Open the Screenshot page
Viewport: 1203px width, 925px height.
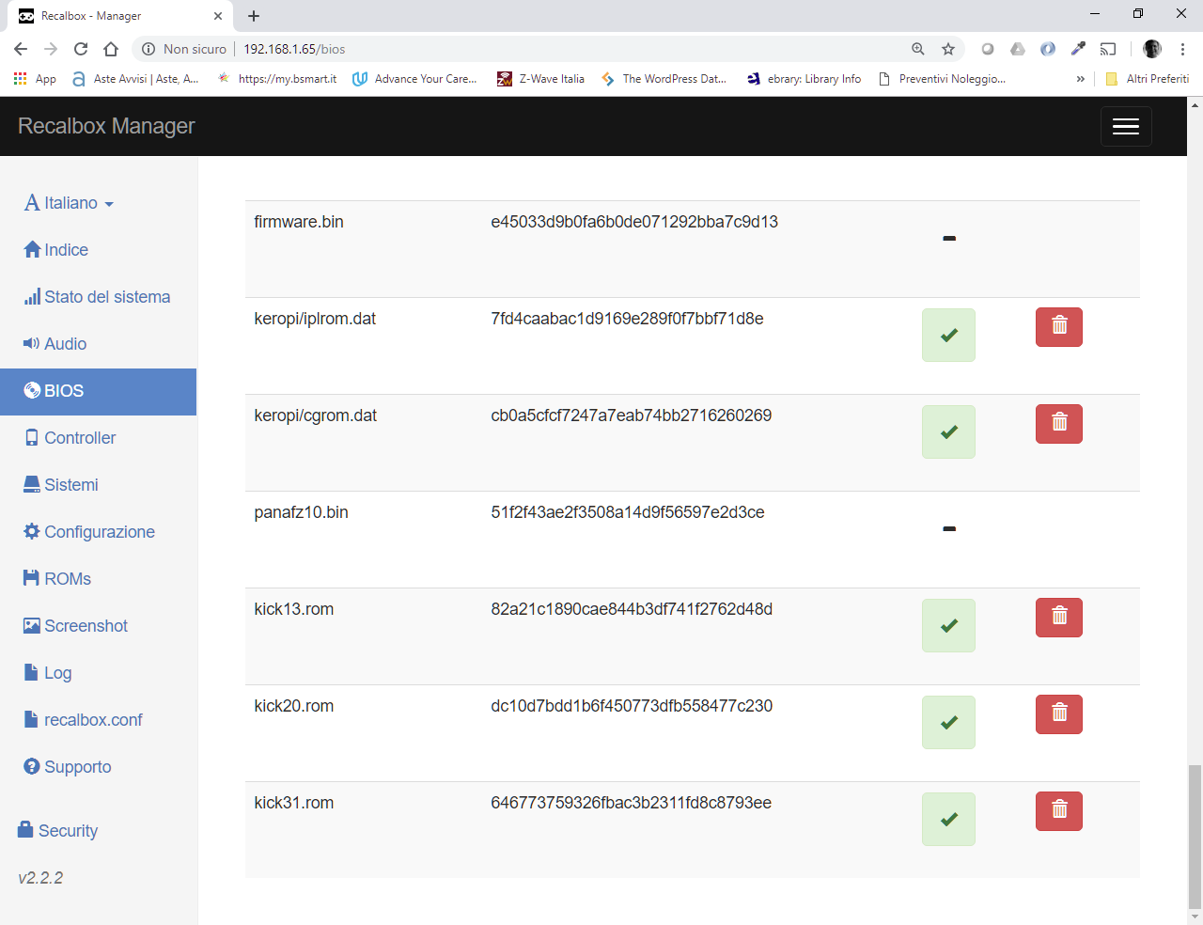tap(76, 626)
